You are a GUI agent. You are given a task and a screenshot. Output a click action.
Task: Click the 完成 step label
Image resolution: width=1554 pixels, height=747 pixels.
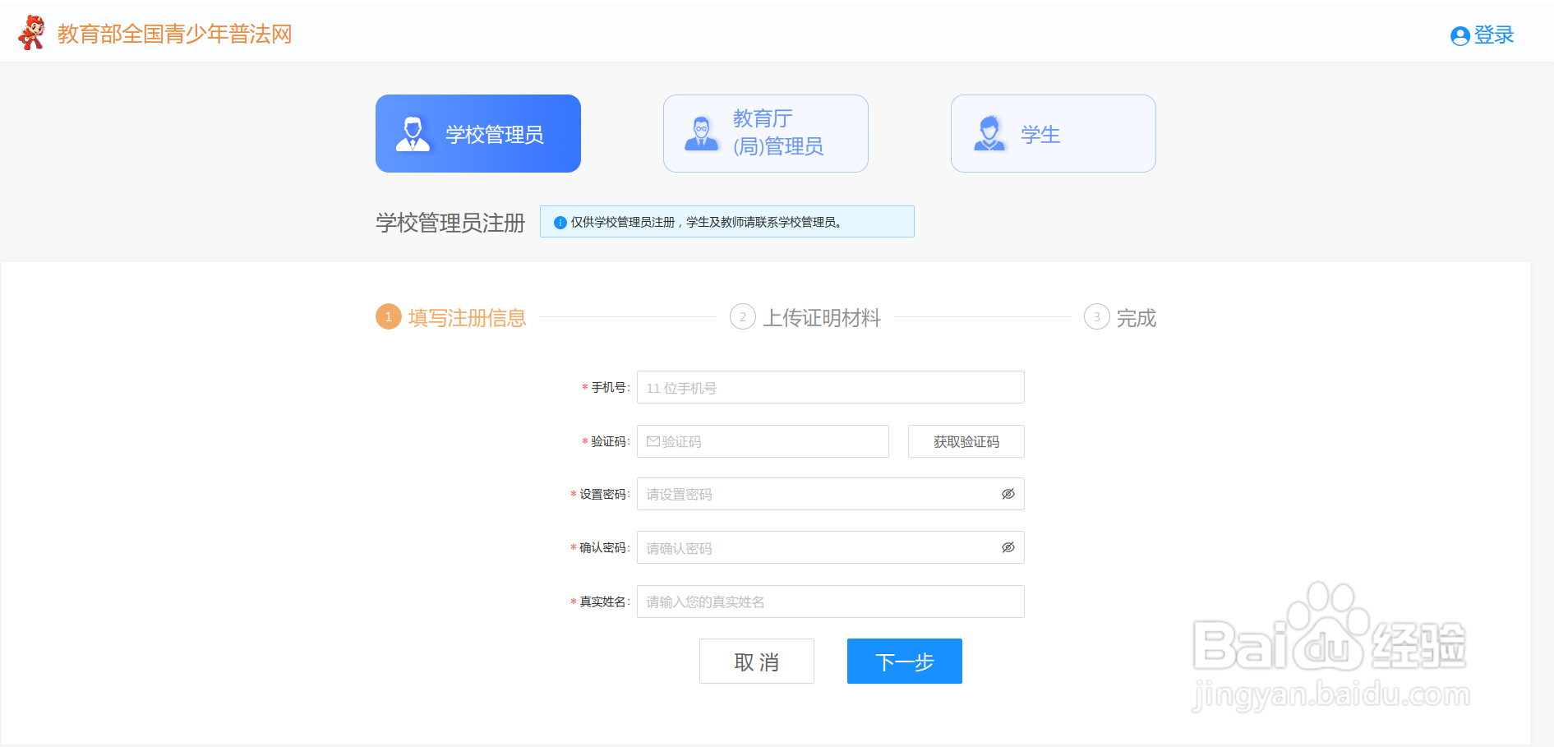tap(1137, 318)
